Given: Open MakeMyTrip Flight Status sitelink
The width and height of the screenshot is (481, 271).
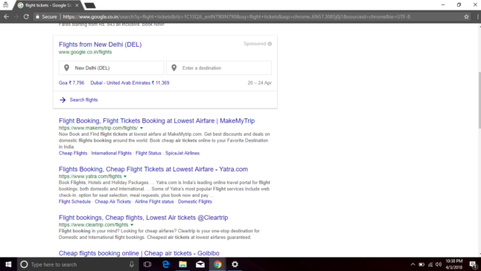Looking at the screenshot, I should tap(148, 153).
